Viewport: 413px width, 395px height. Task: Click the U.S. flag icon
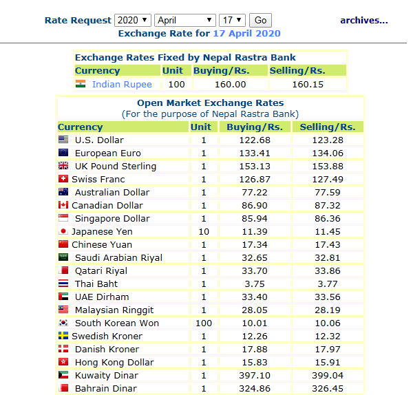[63, 140]
